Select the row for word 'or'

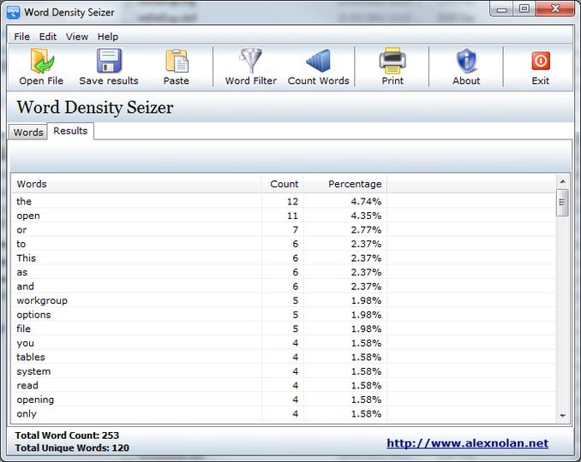tap(284, 229)
